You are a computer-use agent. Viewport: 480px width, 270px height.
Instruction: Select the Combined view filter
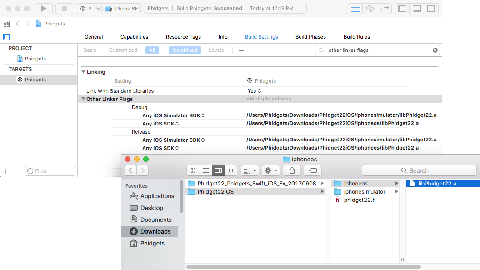coord(185,50)
